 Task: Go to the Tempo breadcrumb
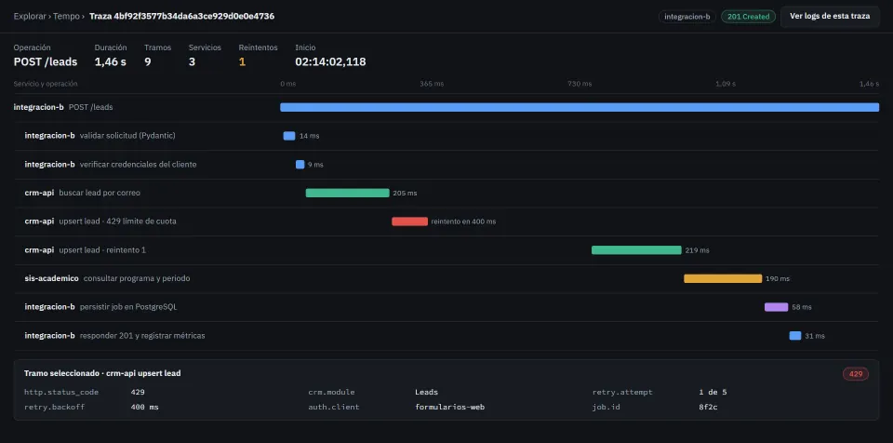click(67, 16)
